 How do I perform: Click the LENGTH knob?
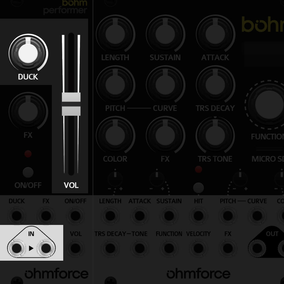pos(115,34)
